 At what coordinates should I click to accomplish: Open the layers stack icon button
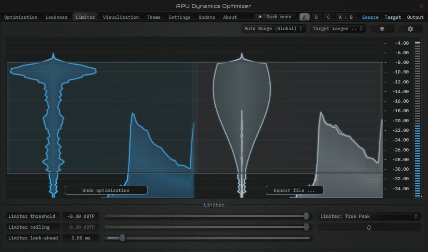(x=382, y=29)
